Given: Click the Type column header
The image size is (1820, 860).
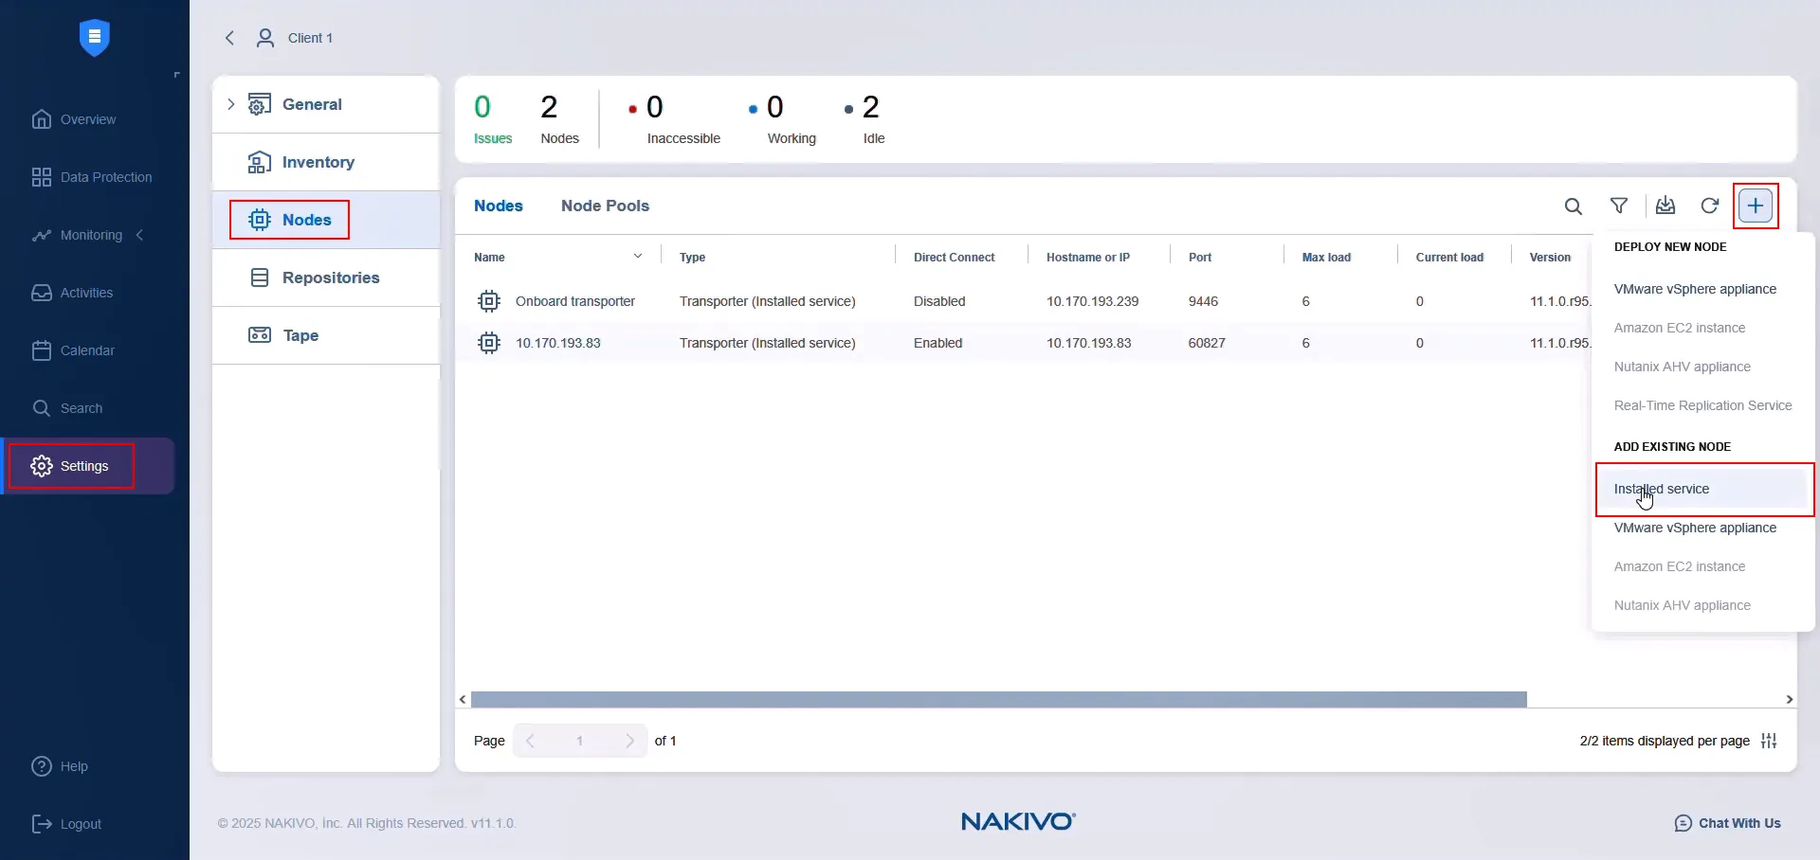Looking at the screenshot, I should tap(693, 258).
